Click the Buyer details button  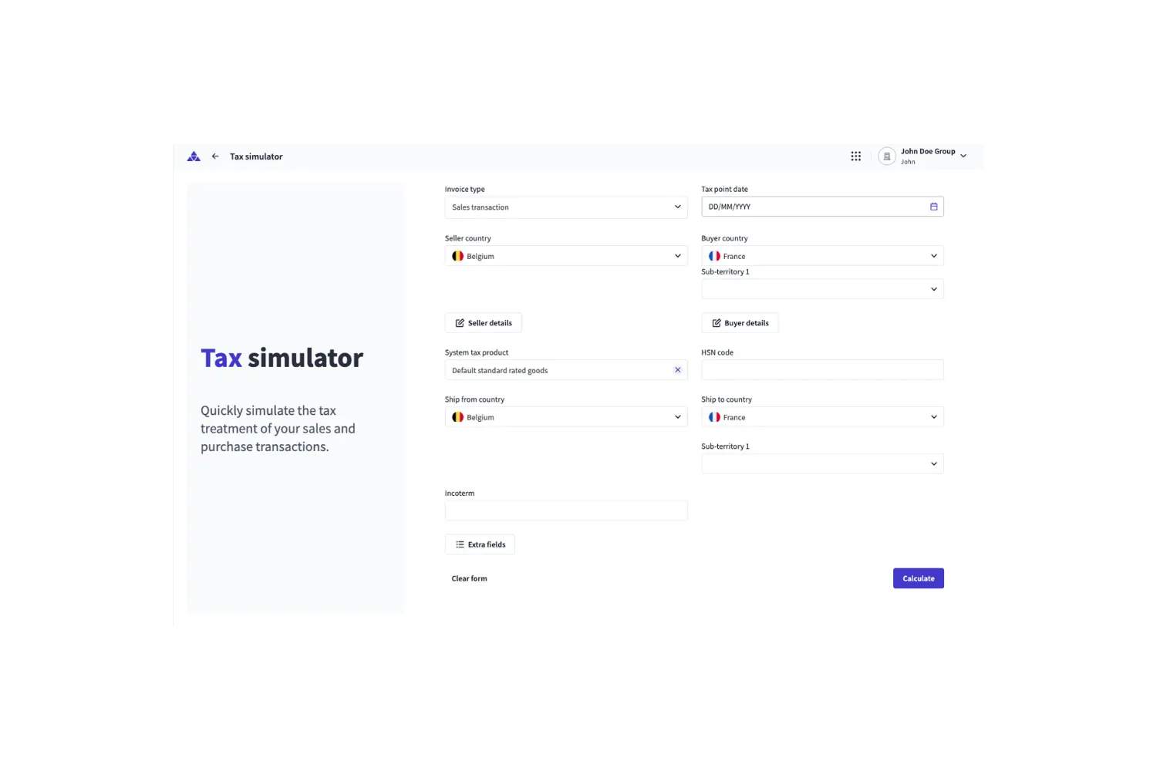(x=740, y=323)
